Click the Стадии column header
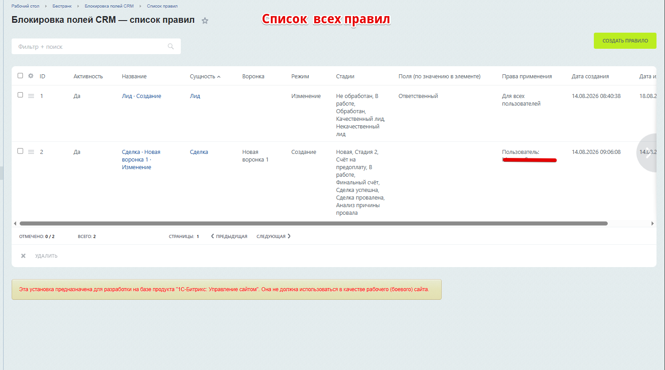 [345, 77]
